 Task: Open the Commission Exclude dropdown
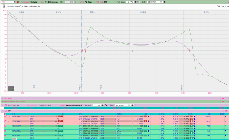pos(29,2)
